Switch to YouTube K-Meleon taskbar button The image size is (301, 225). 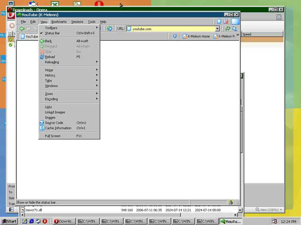pos(231,221)
